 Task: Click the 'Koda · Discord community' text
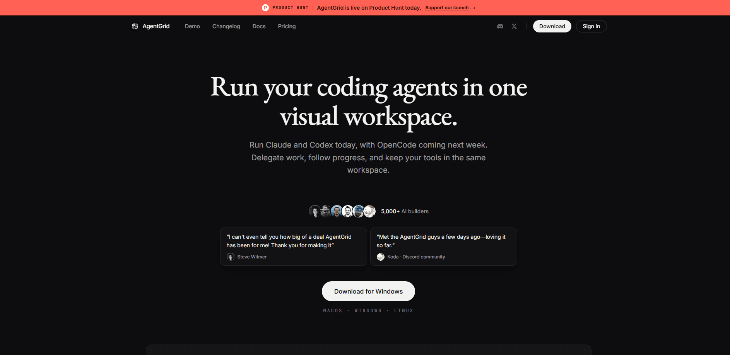[416, 257]
